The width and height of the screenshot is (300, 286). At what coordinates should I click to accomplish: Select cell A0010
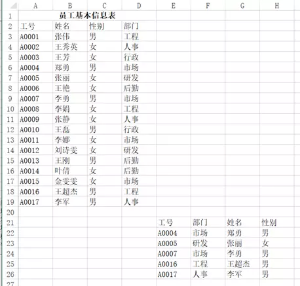point(35,130)
